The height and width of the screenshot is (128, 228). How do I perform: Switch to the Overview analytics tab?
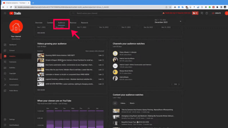click(39, 23)
